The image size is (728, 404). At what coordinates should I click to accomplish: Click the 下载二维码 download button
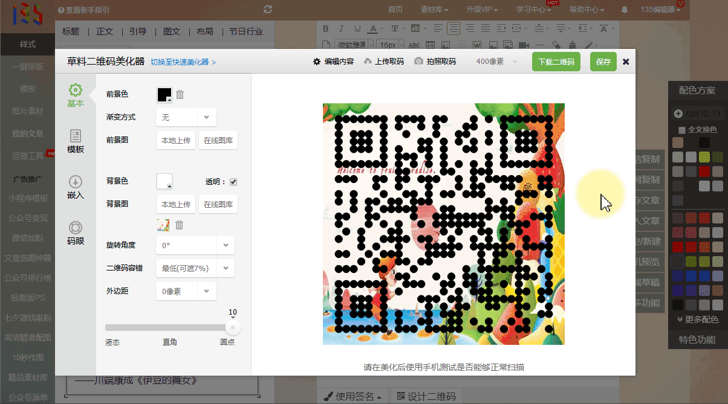coord(556,62)
